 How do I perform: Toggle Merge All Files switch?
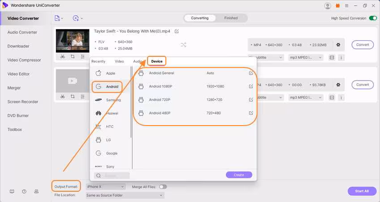pyautogui.click(x=163, y=187)
